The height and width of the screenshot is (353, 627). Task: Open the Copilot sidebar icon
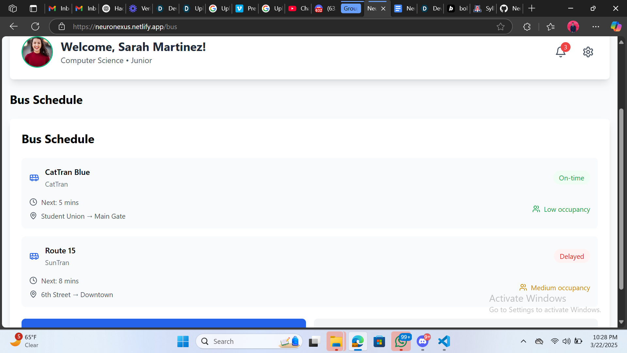pyautogui.click(x=616, y=27)
